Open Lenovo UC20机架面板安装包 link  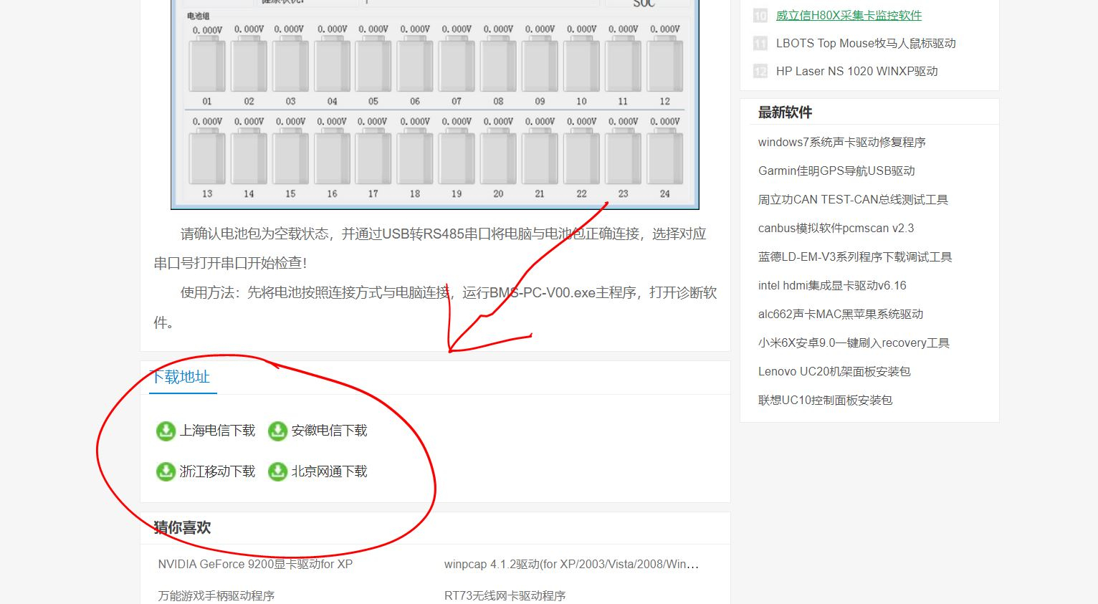[834, 371]
